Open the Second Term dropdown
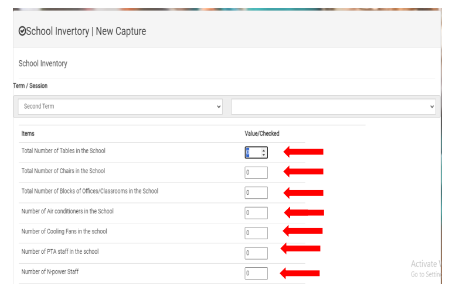Viewport: 469px width, 300px height. (x=120, y=106)
